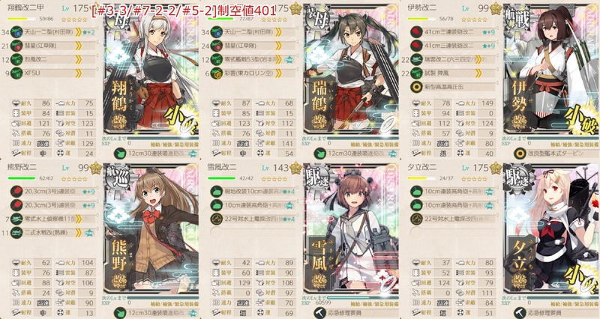The width and height of the screenshot is (600, 319).
Task: Open Yuudachi Kai Ni character card
Action: (551, 229)
